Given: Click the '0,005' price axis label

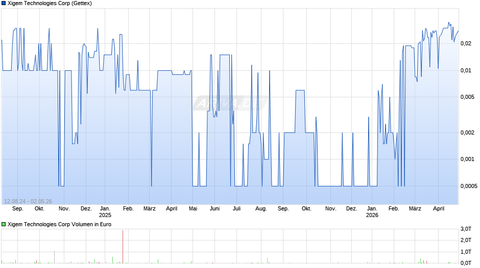Looking at the screenshot, I should 467,97.
